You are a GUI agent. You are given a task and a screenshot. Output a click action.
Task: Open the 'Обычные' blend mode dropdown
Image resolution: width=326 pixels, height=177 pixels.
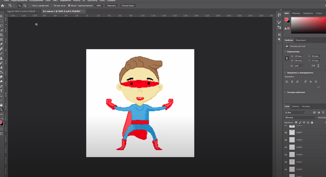point(300,118)
